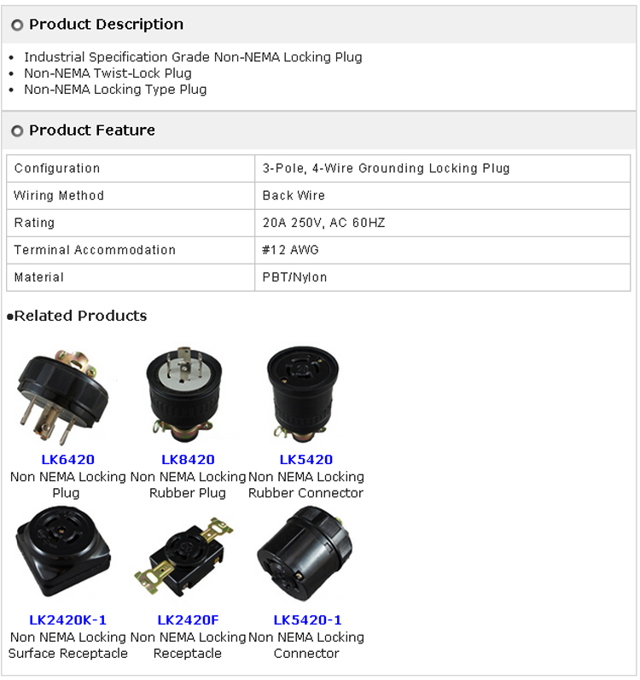Click the Product Feature heading

click(x=92, y=130)
